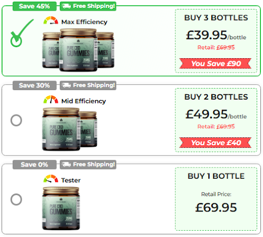Click the Save 30% badge
Screen dimensions: 263x237
(34, 85)
